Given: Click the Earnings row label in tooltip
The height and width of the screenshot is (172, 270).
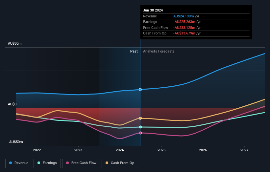Looking at the screenshot, I should 150,22.
